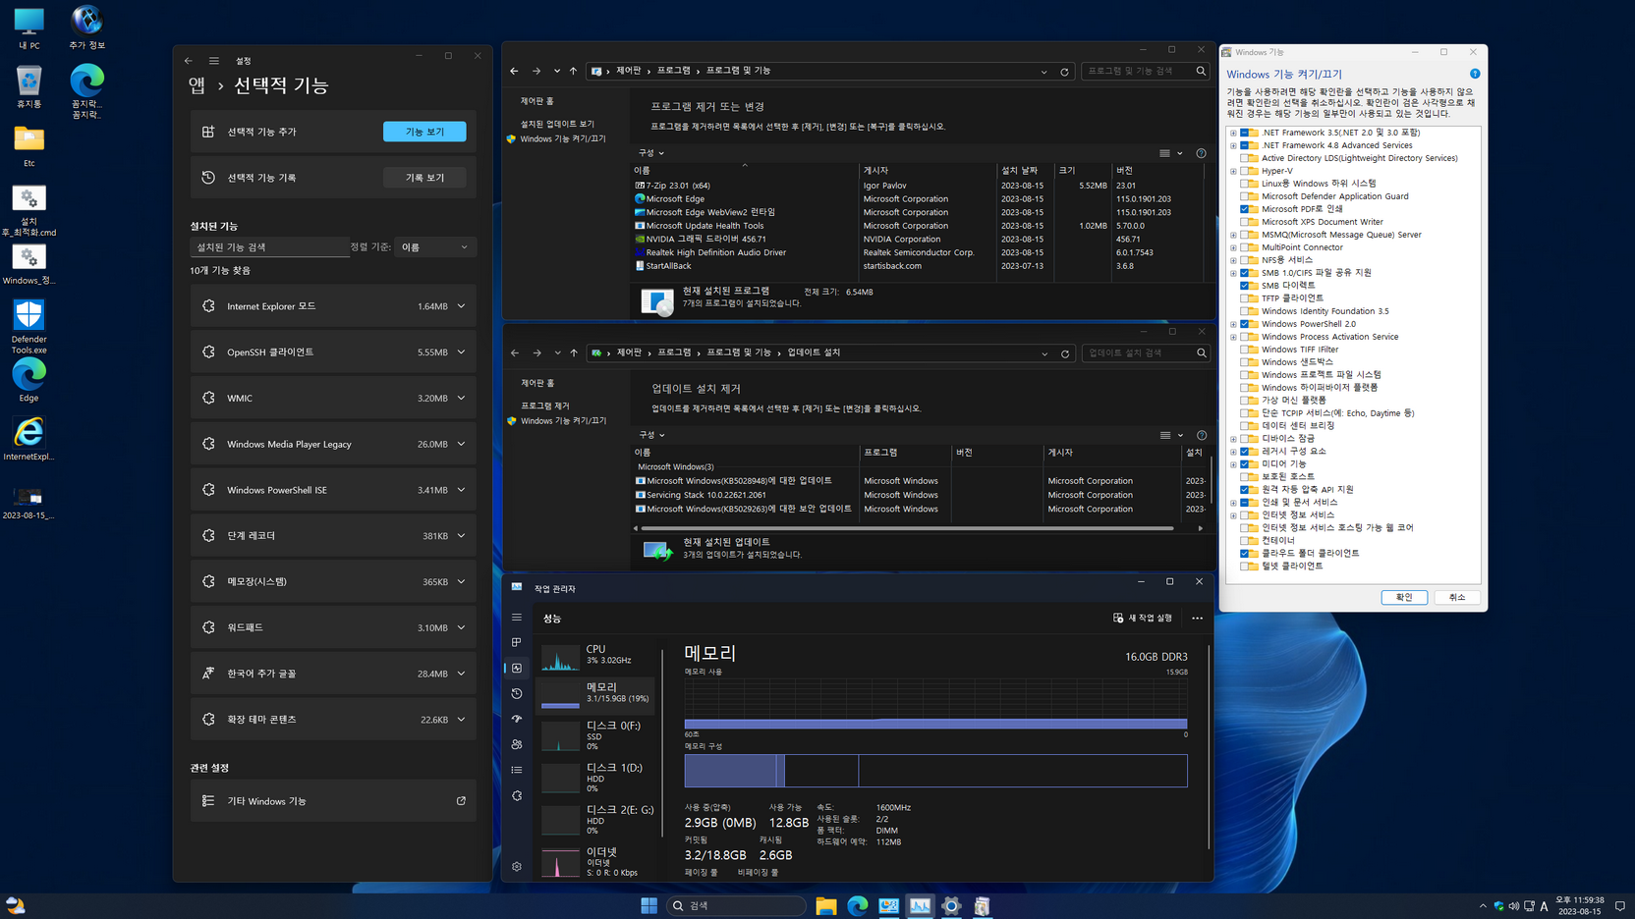Viewport: 1635px width, 919px height.
Task: Click 기록 보기 button
Action: pyautogui.click(x=424, y=178)
